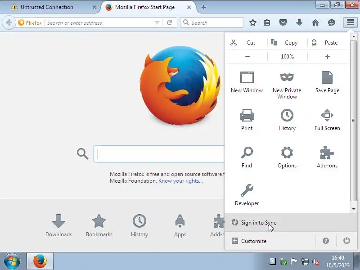Click the exit power icon
Image resolution: width=360 pixels, height=270 pixels.
[346, 241]
